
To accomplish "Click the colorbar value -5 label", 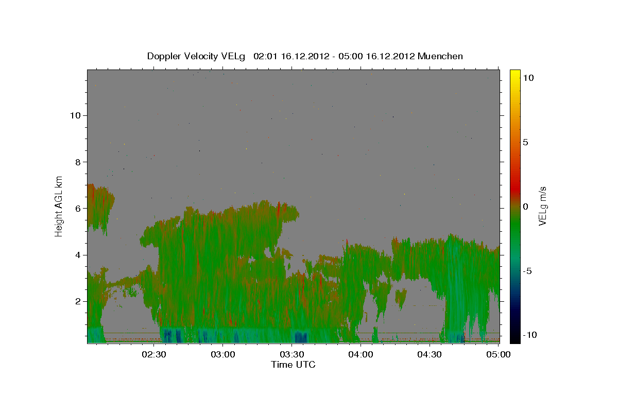I will (527, 271).
